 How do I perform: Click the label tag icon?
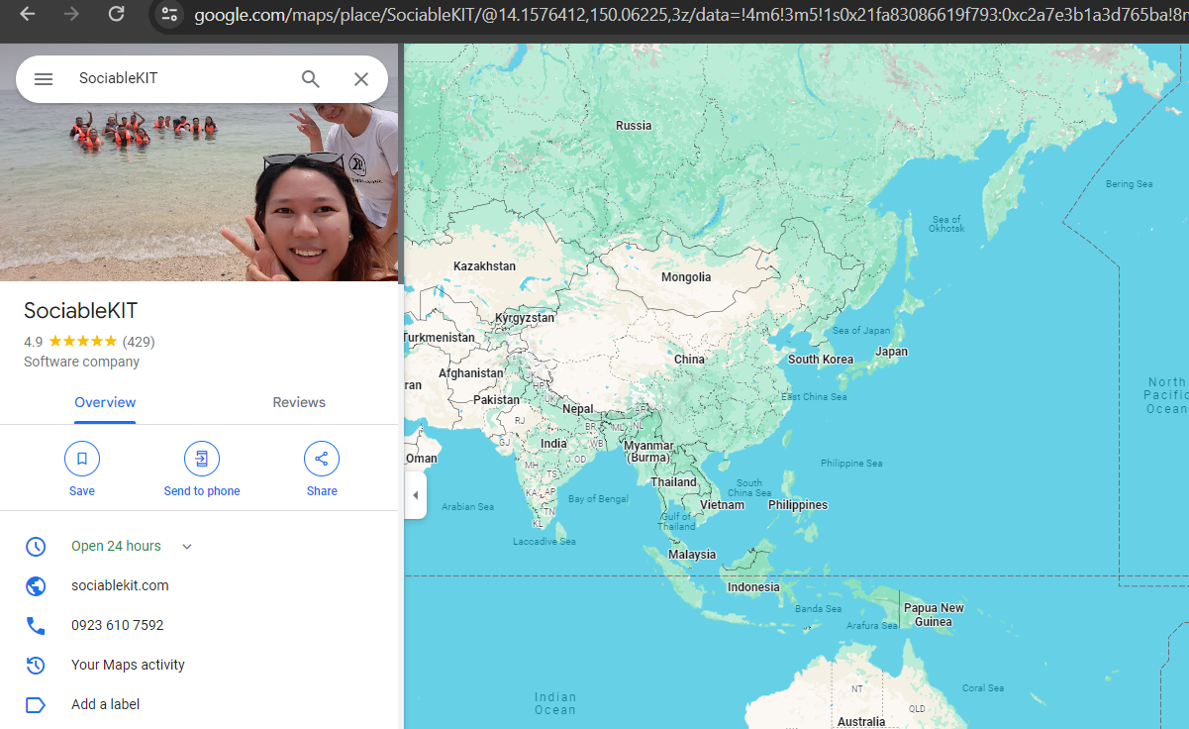(36, 705)
